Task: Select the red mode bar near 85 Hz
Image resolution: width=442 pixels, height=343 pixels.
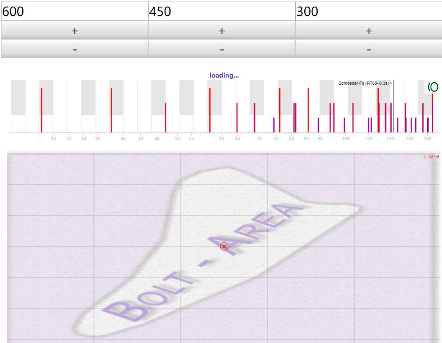Action: coord(308,110)
